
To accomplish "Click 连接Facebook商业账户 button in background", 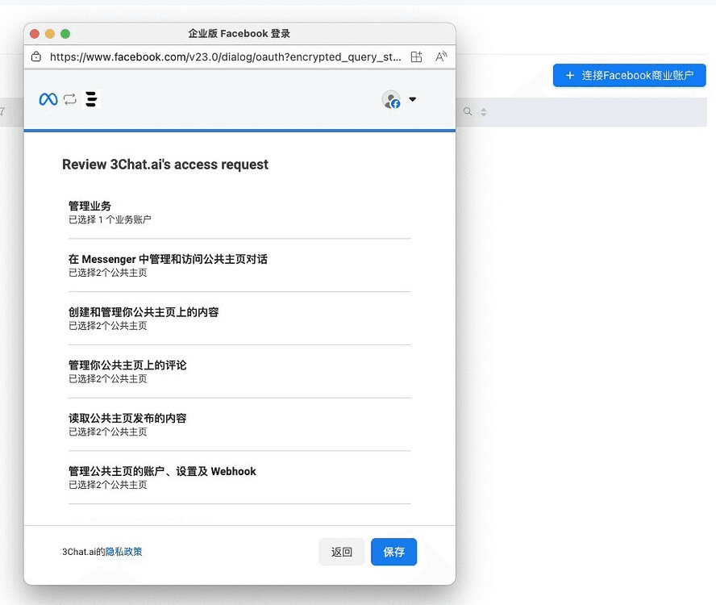I will 629,75.
